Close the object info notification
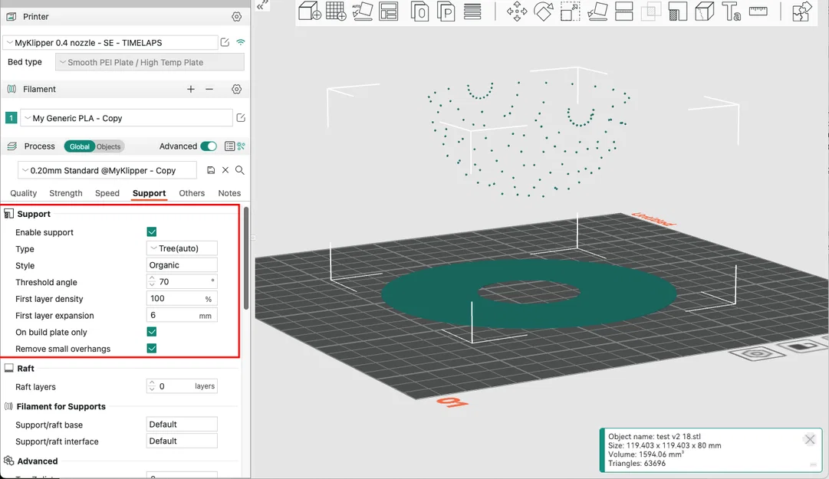This screenshot has height=479, width=829. 810,439
